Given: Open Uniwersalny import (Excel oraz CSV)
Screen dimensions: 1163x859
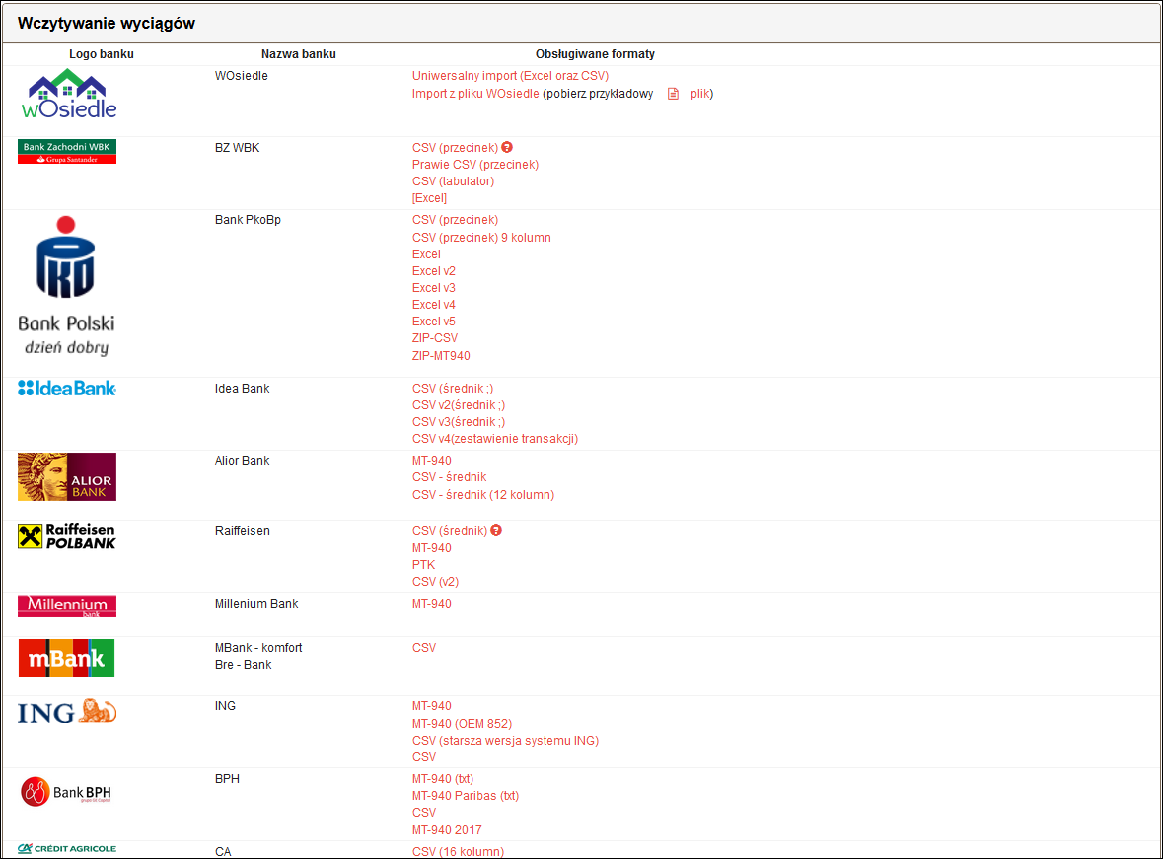Looking at the screenshot, I should (510, 76).
